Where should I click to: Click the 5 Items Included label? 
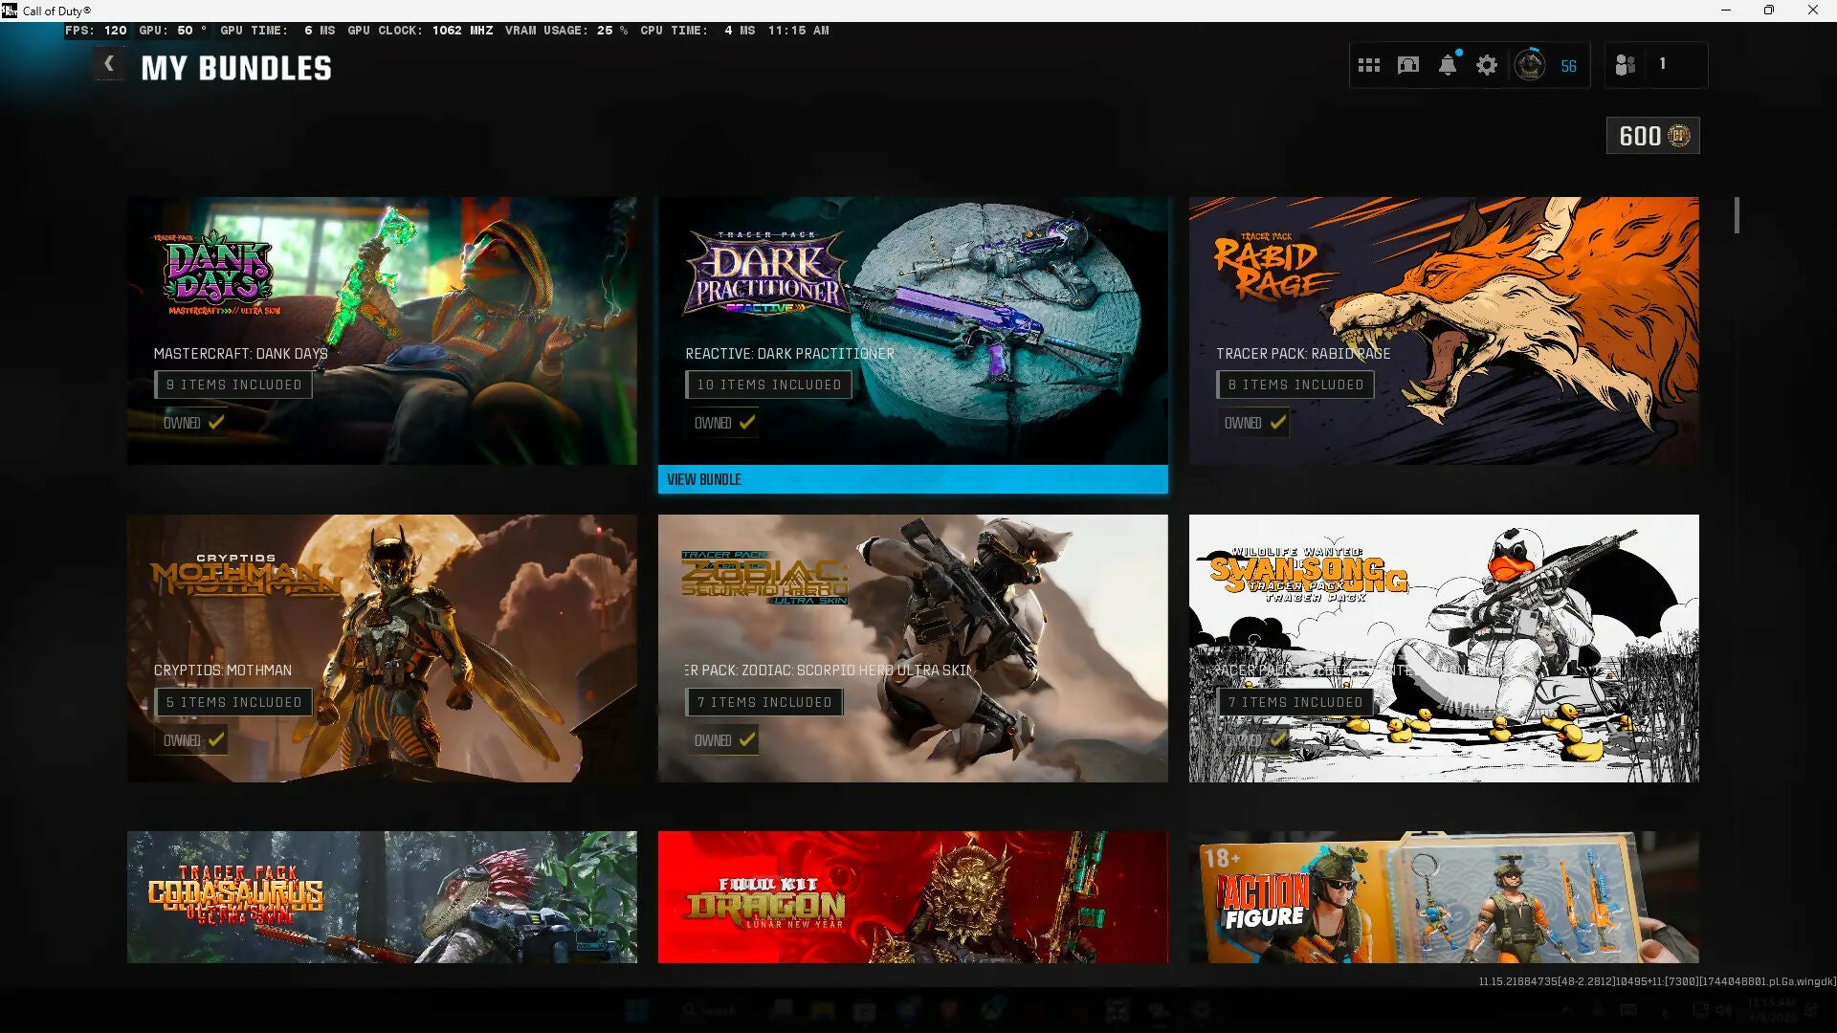[x=233, y=702]
